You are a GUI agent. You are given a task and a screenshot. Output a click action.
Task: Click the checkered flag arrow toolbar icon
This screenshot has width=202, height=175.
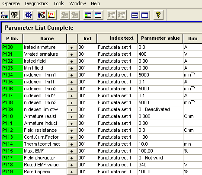coord(42,15)
